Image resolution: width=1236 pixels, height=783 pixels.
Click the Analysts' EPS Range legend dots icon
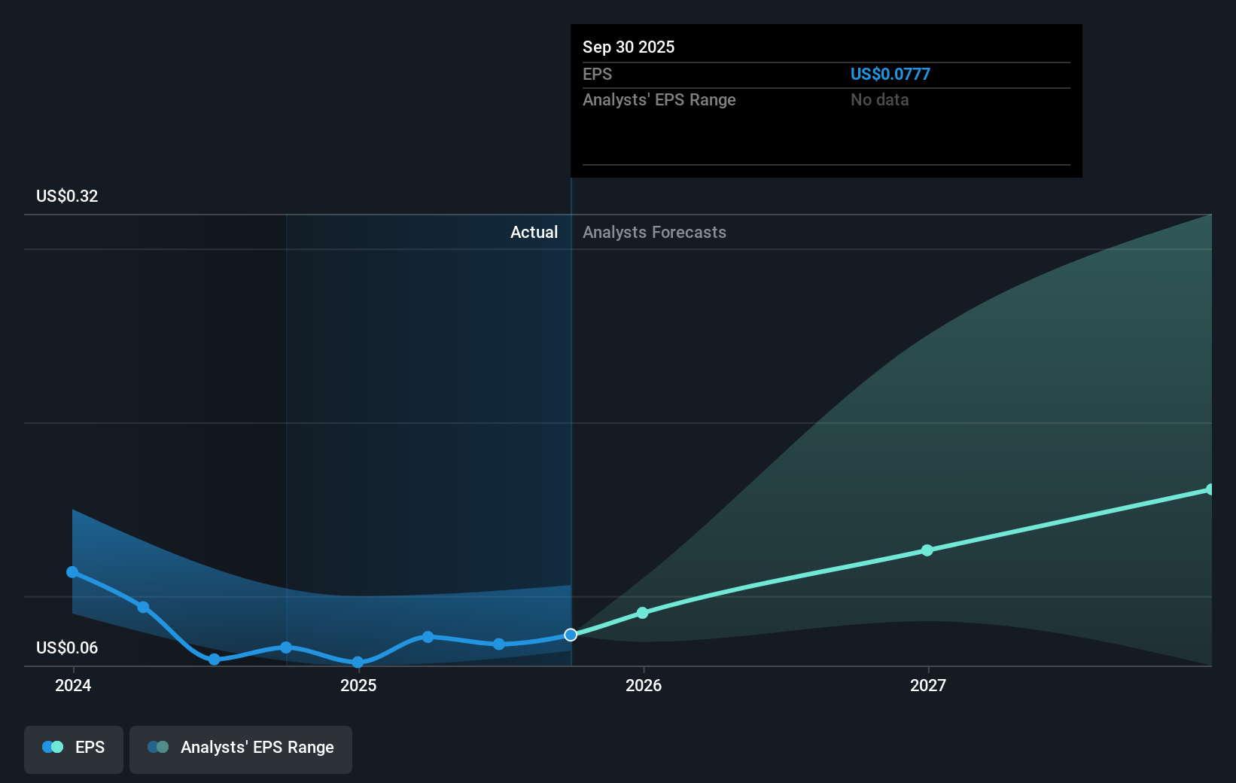158,747
